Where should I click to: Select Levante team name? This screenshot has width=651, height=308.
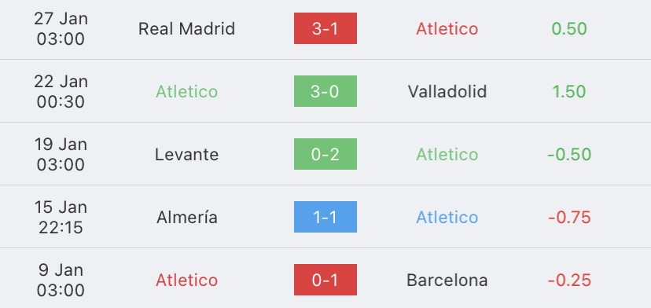(x=187, y=155)
